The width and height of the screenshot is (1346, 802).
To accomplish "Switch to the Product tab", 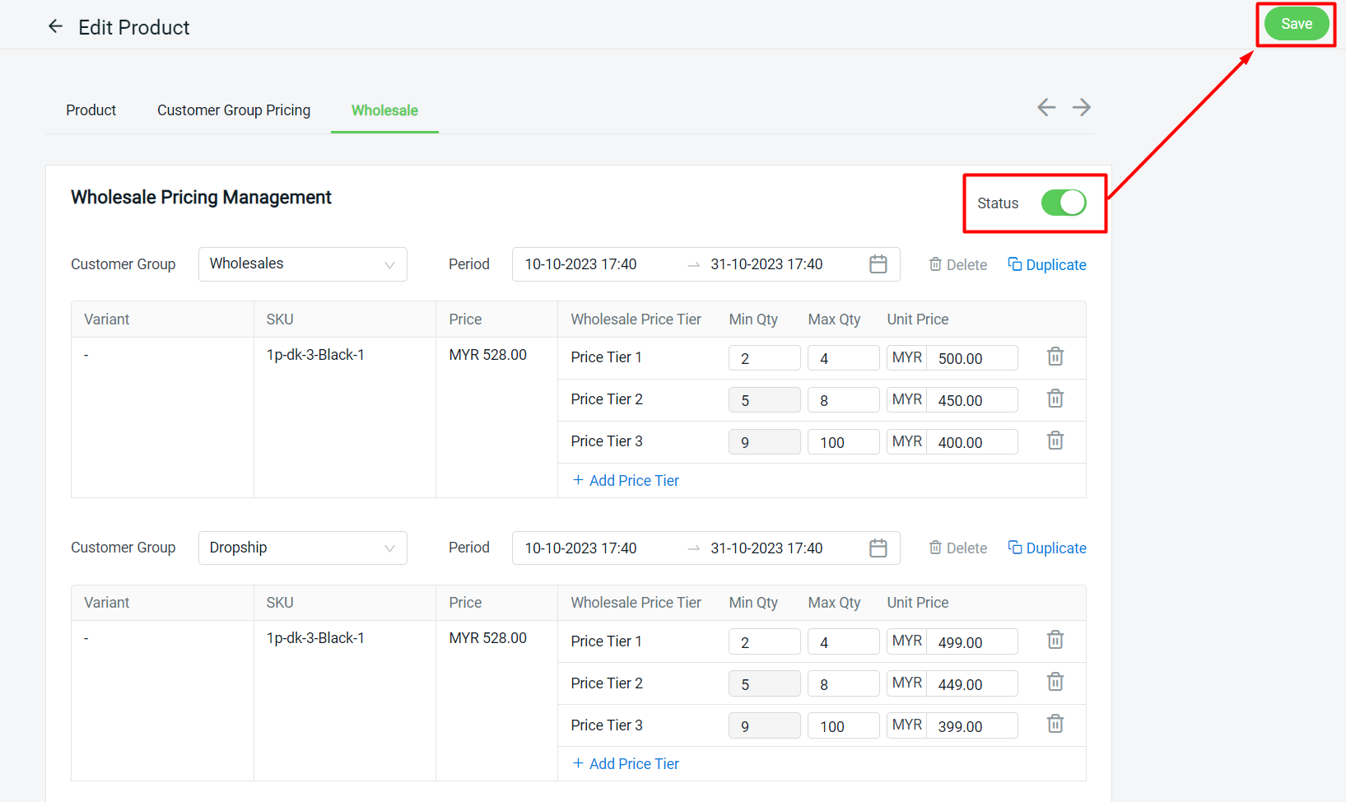I will 91,110.
